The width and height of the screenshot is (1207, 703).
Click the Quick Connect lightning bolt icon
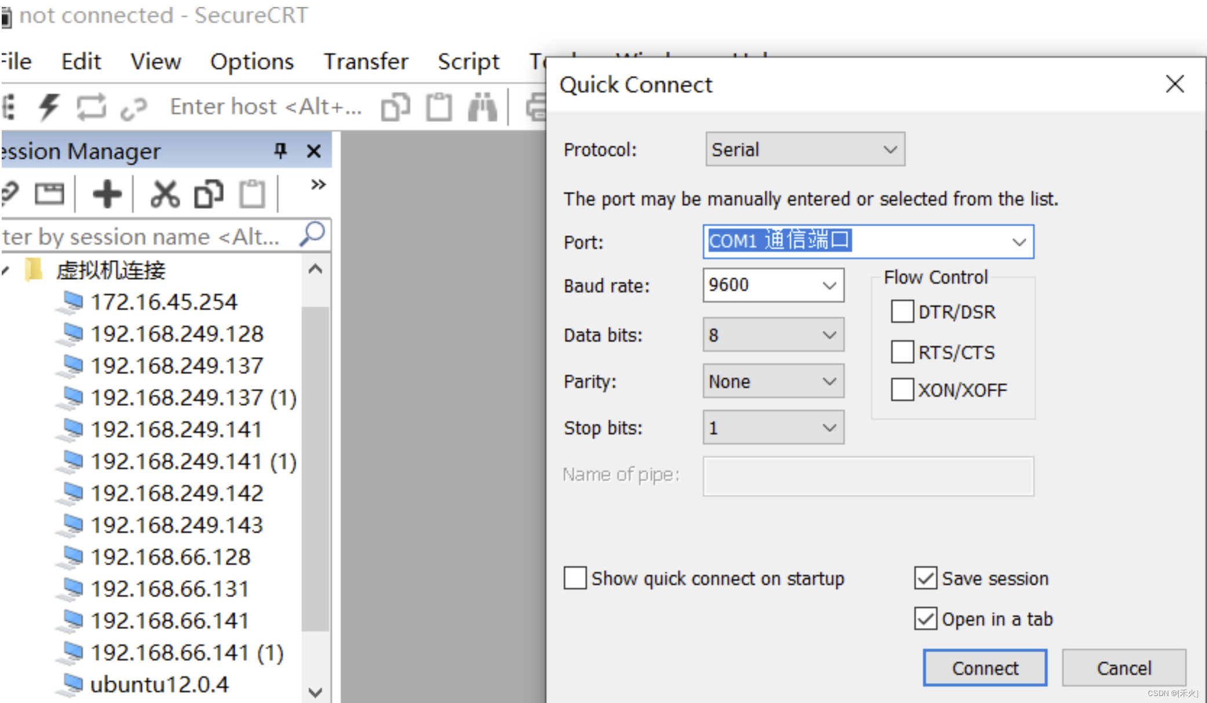(49, 107)
